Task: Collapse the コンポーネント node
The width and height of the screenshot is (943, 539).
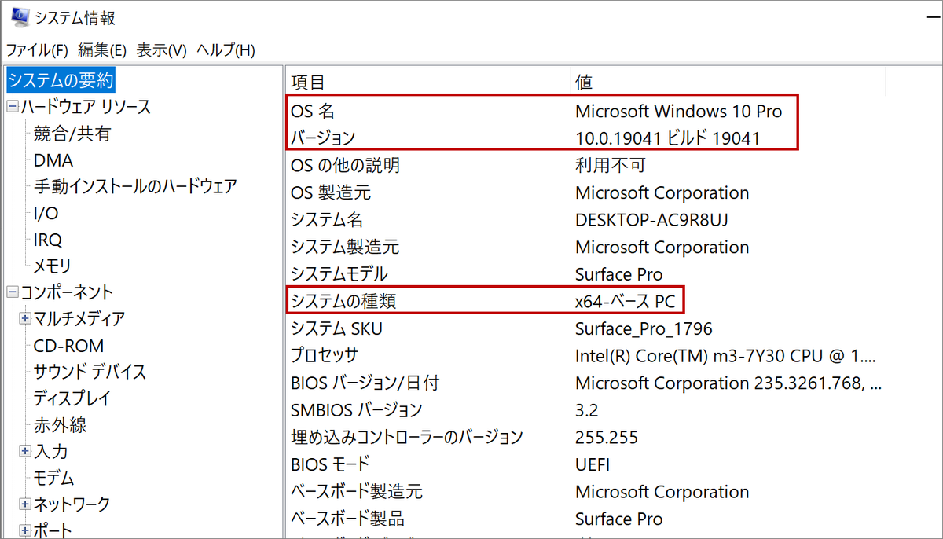Action: coord(13,292)
